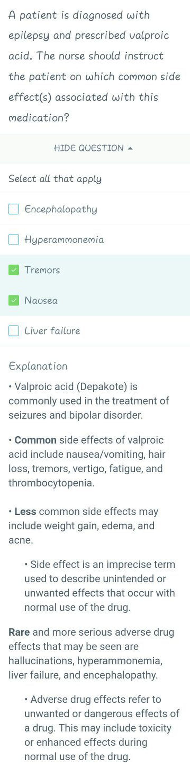Click the Tremors answer row

click(95, 270)
